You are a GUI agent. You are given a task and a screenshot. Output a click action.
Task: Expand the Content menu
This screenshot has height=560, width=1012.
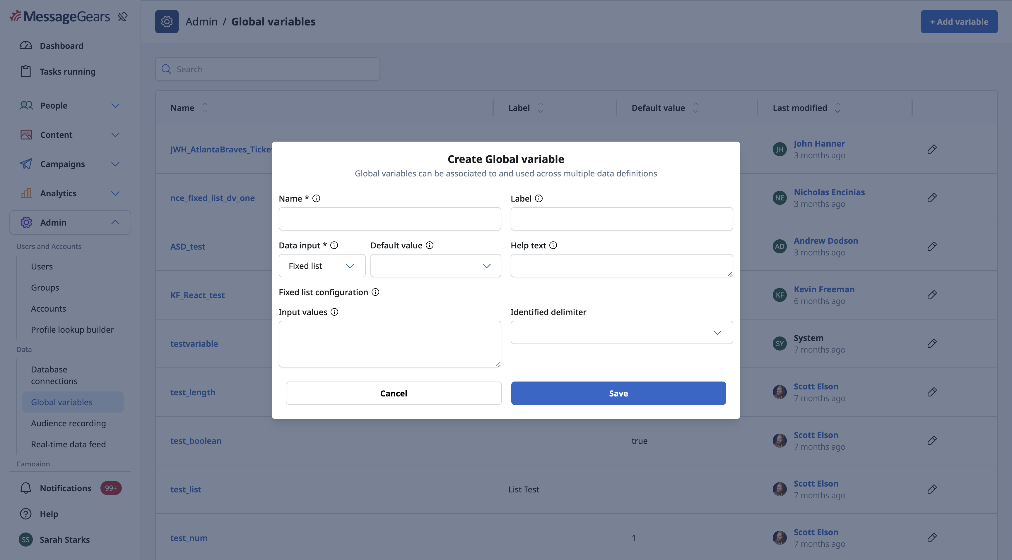pos(70,135)
